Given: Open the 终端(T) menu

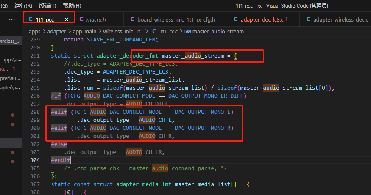Looking at the screenshot, I should tap(47, 5).
